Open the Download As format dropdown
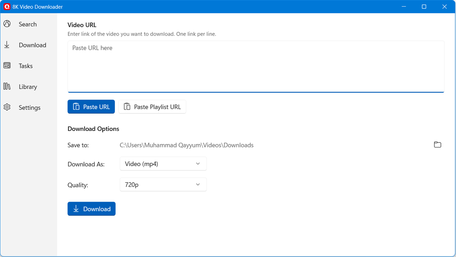Viewport: 456px width, 257px height. (163, 164)
